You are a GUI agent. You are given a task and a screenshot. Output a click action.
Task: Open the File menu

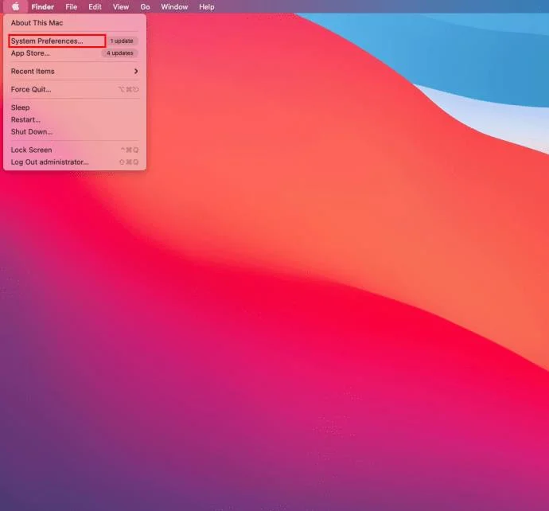pyautogui.click(x=71, y=6)
